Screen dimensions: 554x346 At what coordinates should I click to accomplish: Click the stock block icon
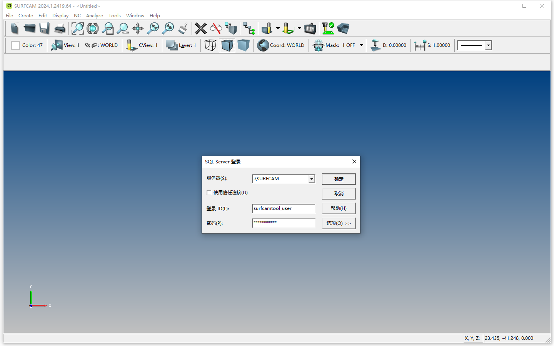point(343,28)
